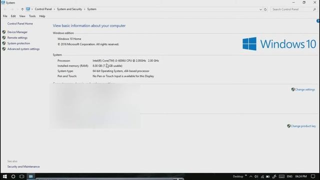Image resolution: width=320 pixels, height=180 pixels.
Task: Minimize the System window
Action: pos(293,2)
